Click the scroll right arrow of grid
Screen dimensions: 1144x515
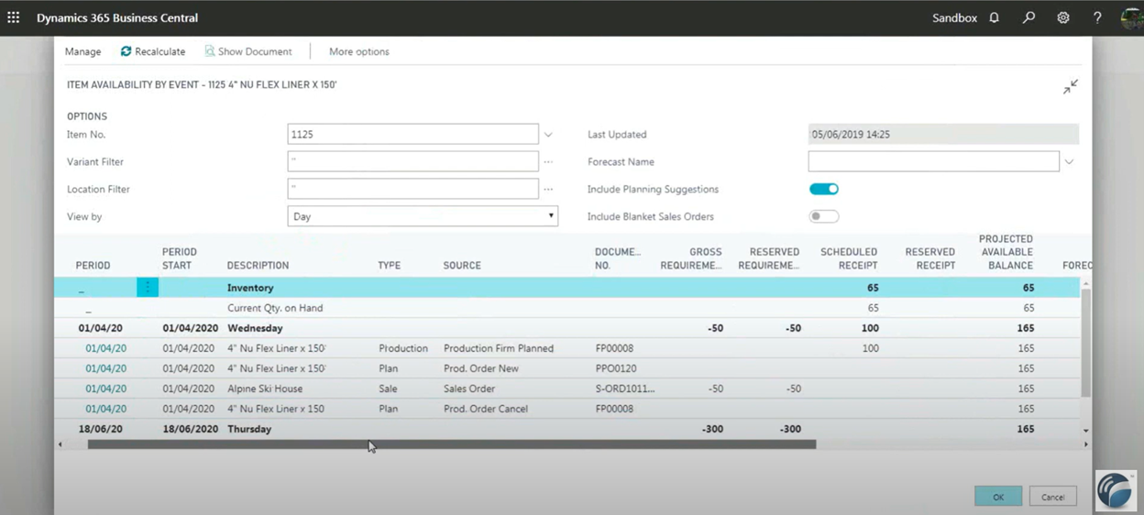pos(1086,444)
